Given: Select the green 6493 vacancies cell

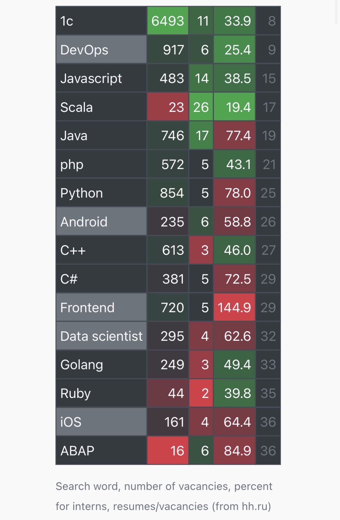Looking at the screenshot, I should pos(167,21).
